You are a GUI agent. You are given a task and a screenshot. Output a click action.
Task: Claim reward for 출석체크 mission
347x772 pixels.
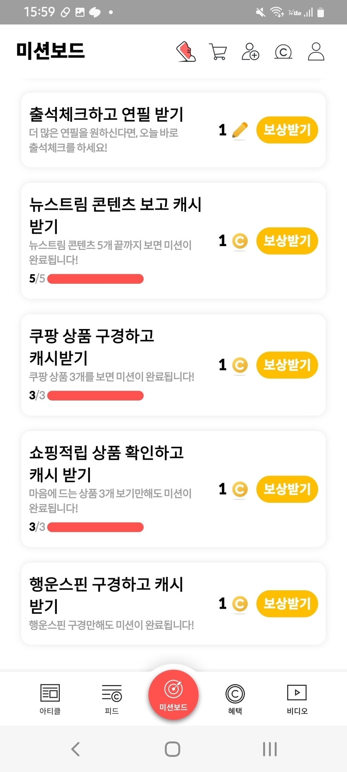point(287,130)
